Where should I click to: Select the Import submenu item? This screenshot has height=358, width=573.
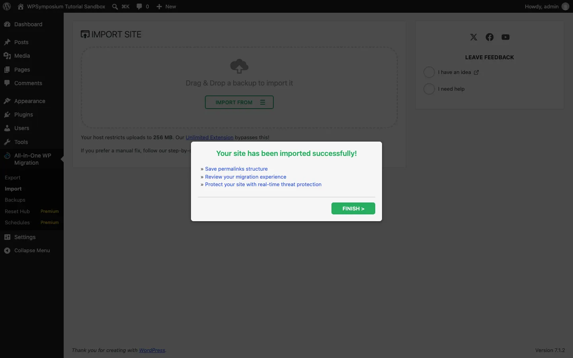[x=13, y=189]
